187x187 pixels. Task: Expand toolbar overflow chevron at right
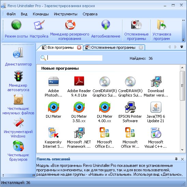184,20
